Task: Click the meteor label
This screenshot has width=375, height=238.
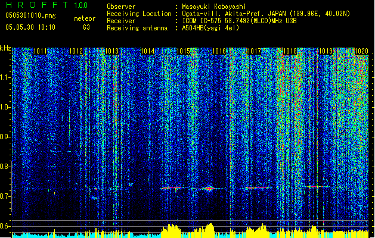Action: [85, 18]
